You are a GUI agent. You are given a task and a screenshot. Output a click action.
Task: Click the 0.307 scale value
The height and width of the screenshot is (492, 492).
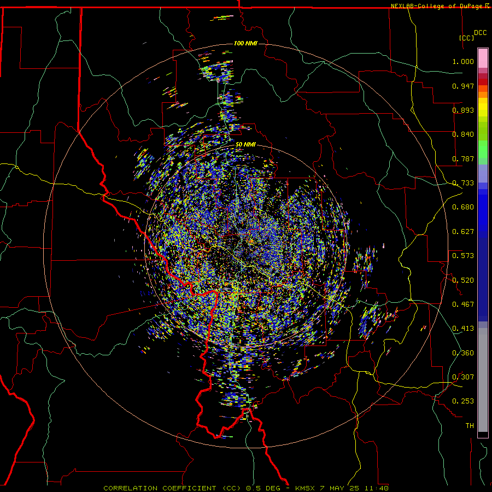[463, 377]
